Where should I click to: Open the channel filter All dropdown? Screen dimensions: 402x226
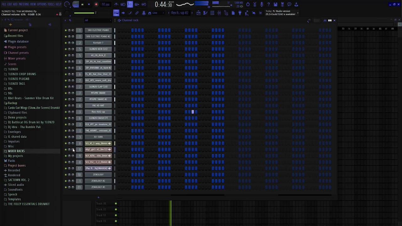coord(98,20)
